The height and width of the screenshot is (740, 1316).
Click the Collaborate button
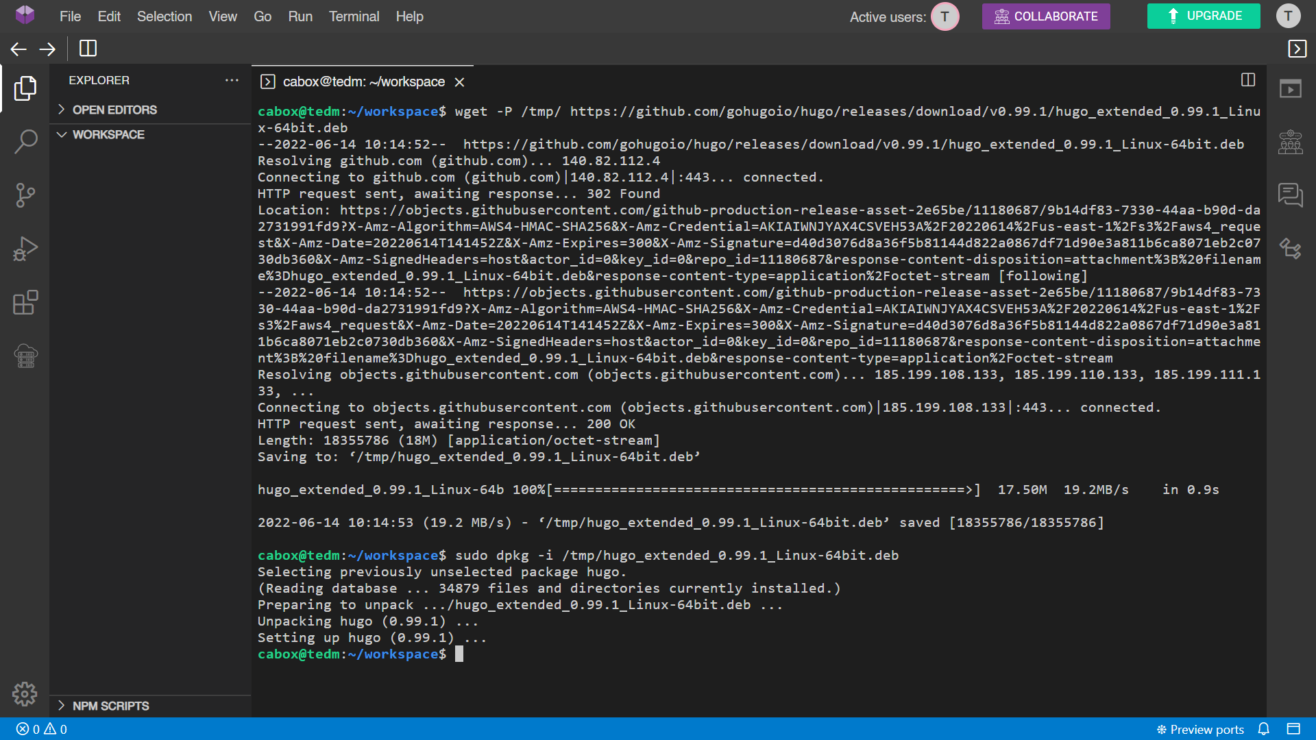click(1045, 16)
